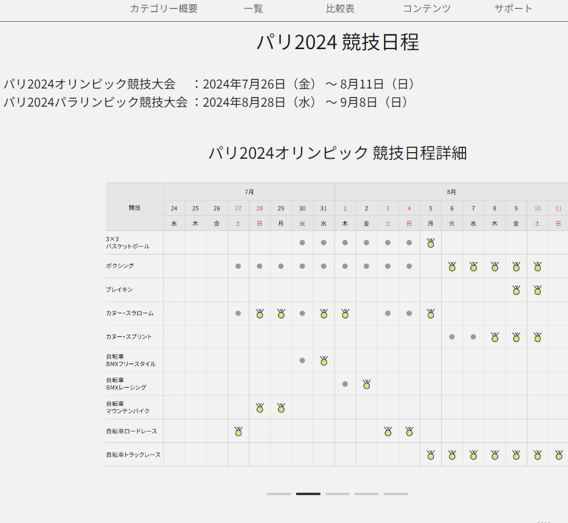This screenshot has width=568, height=523.
Task: Click BMX Racing medal icon on August 2
Action: (367, 384)
